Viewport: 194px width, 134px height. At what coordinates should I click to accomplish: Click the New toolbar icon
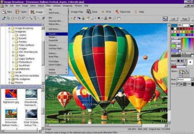pos(4,12)
